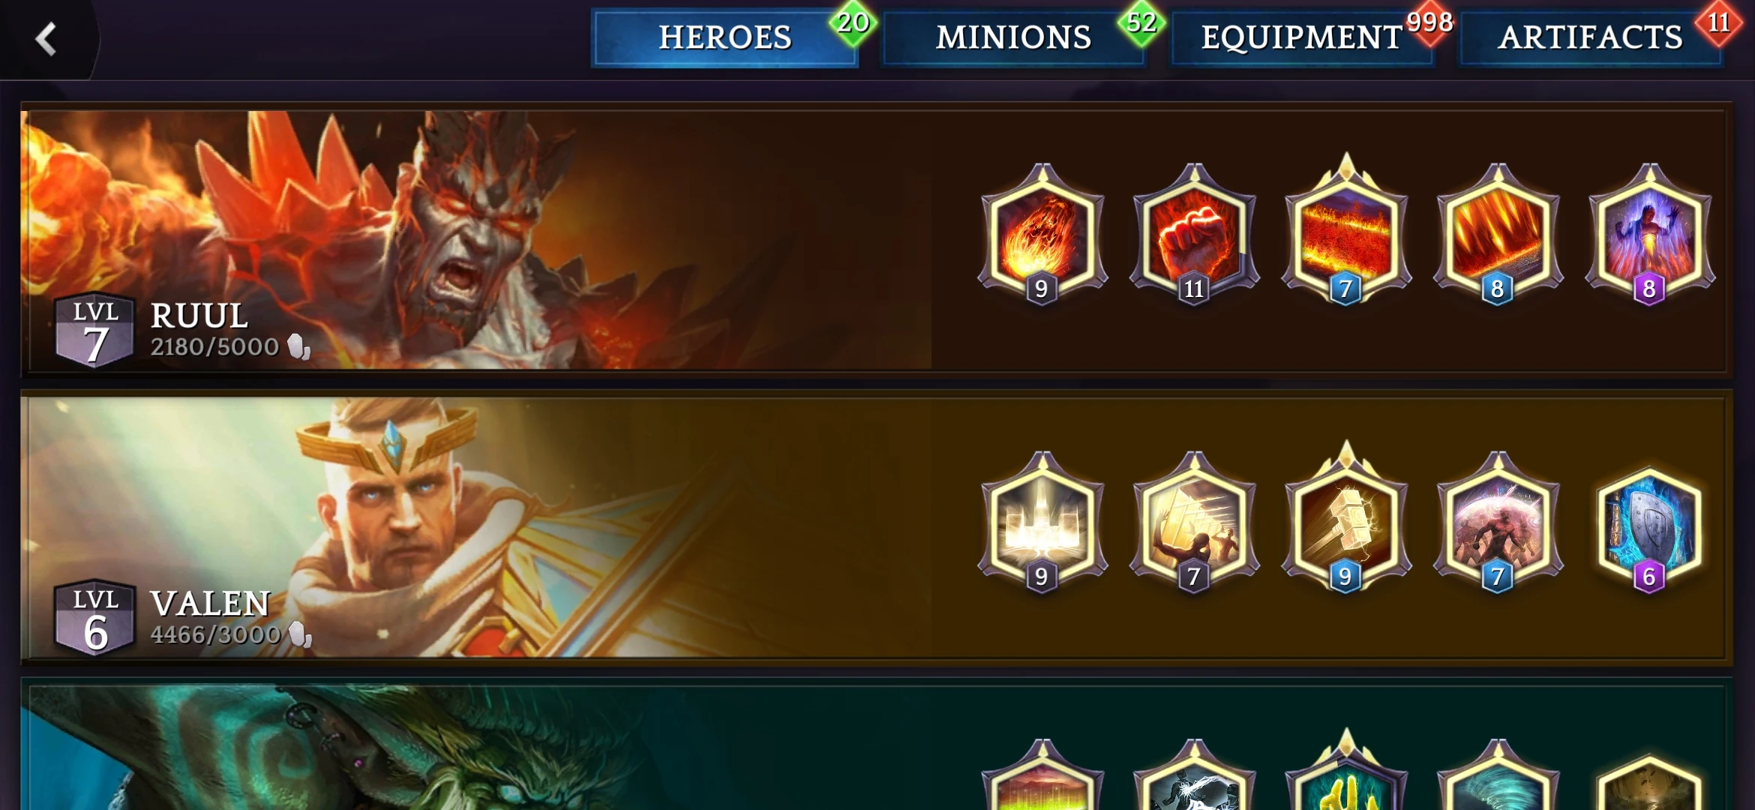Open the Equipment tab
1755x810 pixels.
pyautogui.click(x=1302, y=37)
